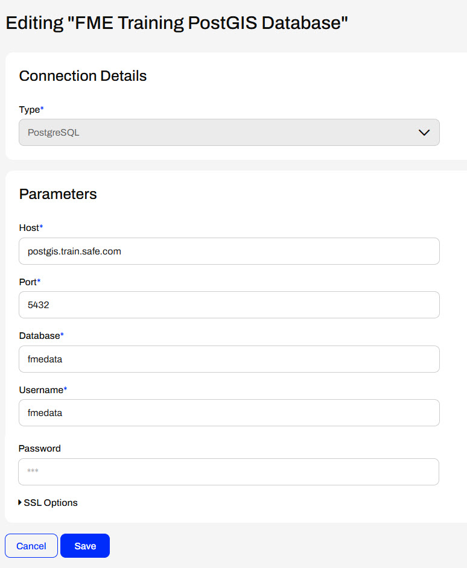This screenshot has width=467, height=568.
Task: Click the Password label text
Action: click(x=40, y=449)
